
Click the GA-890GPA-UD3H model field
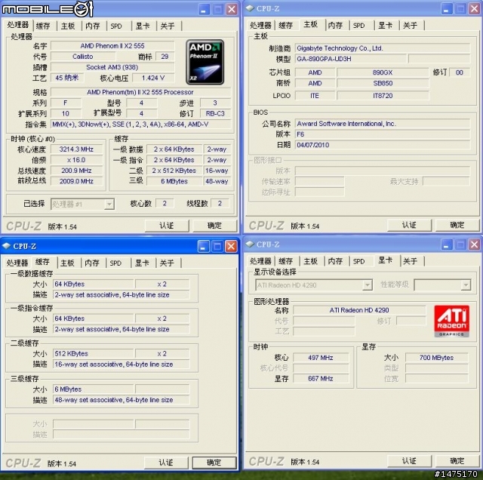click(x=351, y=59)
